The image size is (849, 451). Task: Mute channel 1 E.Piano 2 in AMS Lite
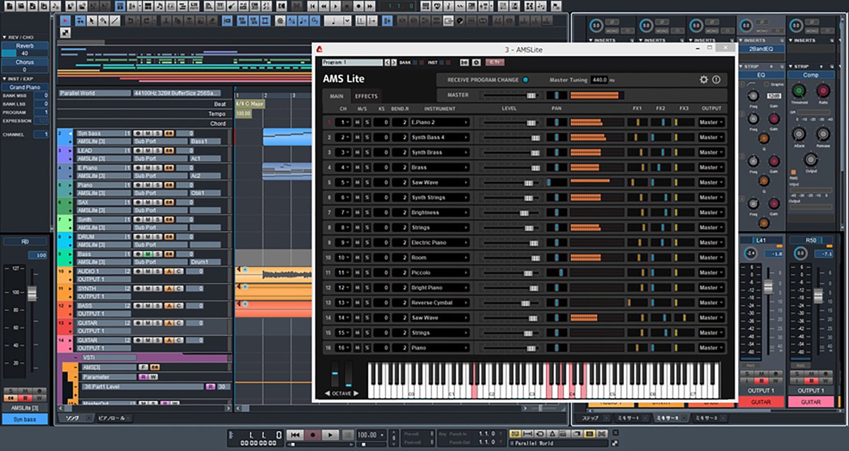tap(357, 122)
